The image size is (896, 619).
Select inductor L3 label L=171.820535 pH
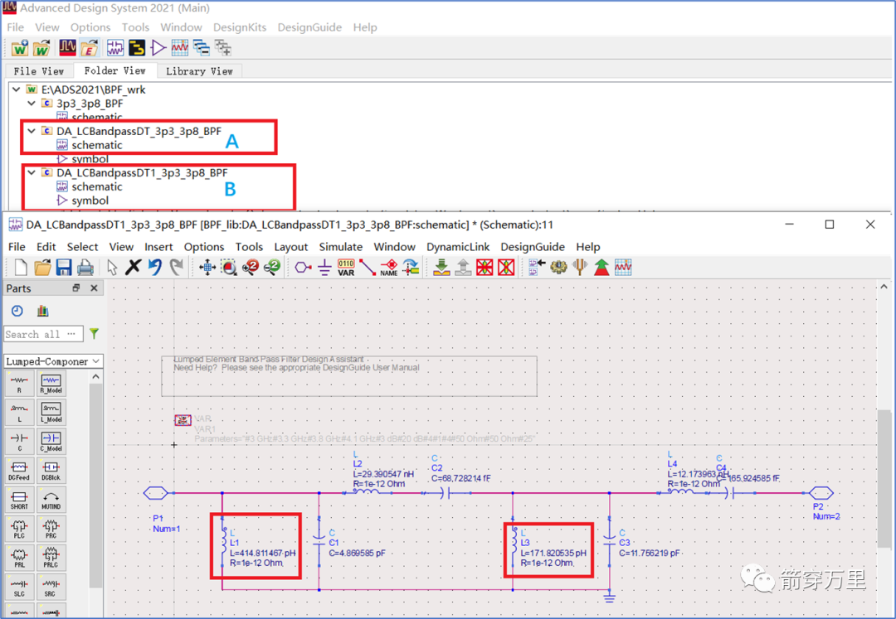coord(553,553)
